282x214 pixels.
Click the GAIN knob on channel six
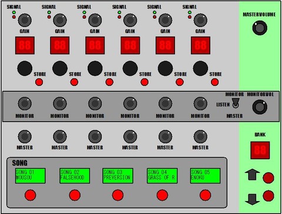pos(200,20)
